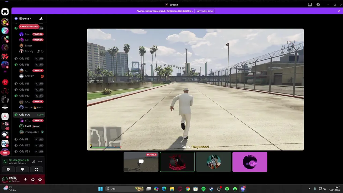Join voice channel Oda #15

[29, 58]
